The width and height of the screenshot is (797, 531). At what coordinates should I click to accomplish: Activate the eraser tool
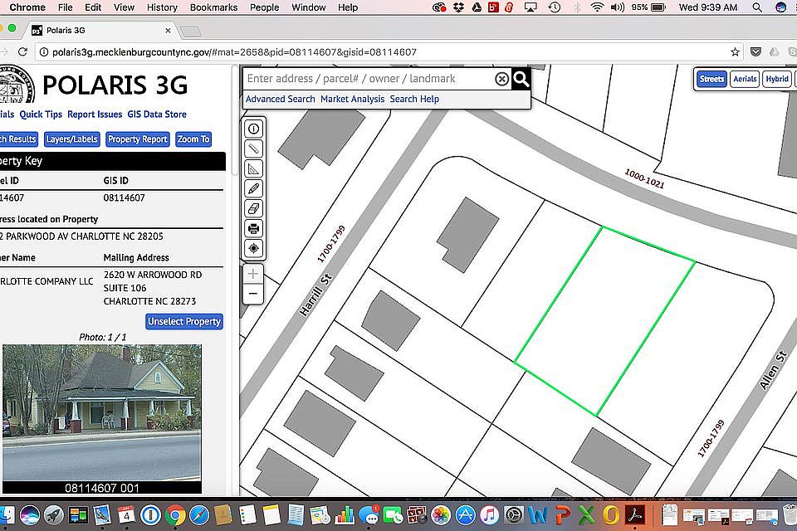pos(254,208)
